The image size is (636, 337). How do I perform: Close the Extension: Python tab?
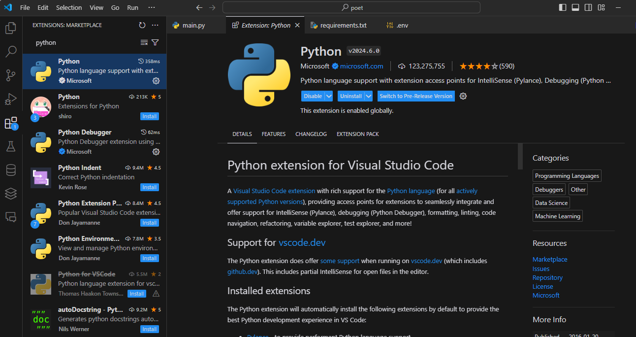[x=297, y=25]
